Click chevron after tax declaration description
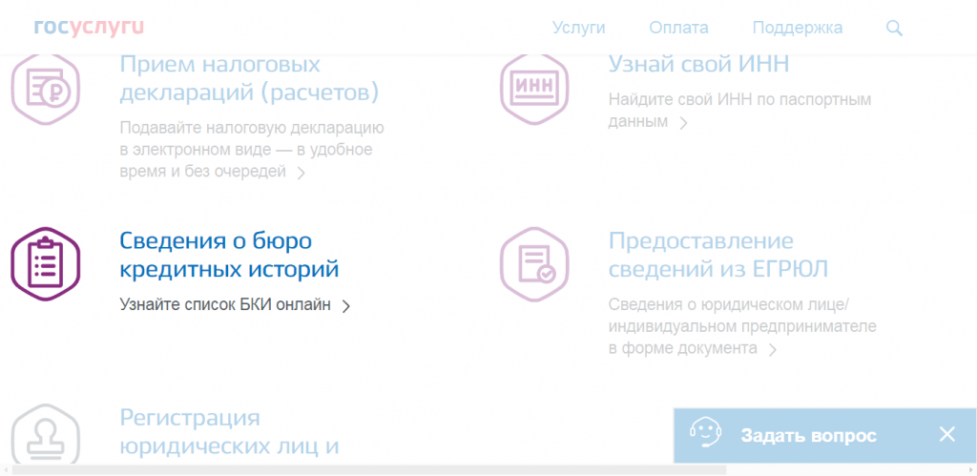This screenshot has height=476, width=977. 301,173
